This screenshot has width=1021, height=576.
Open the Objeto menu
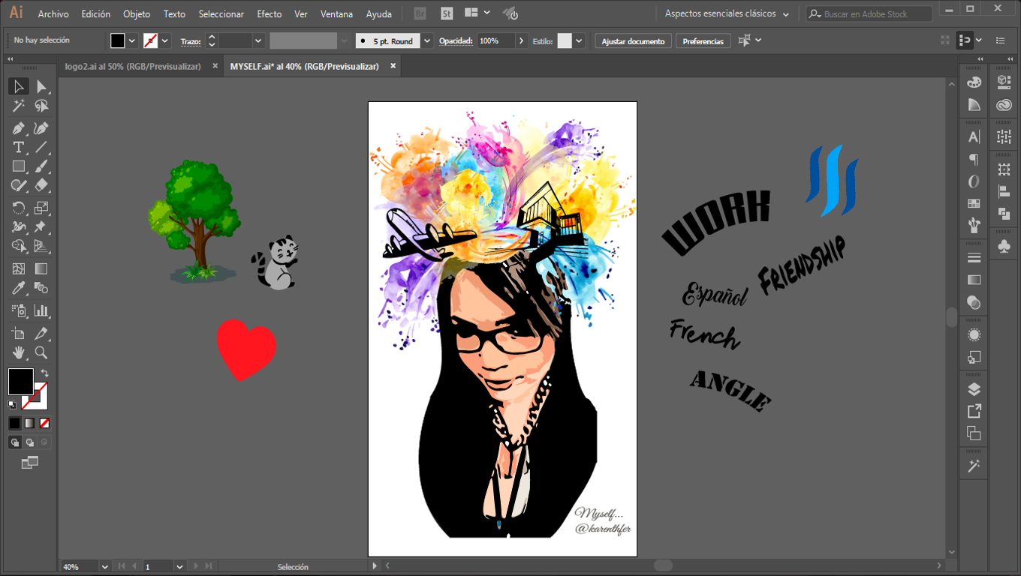(137, 14)
